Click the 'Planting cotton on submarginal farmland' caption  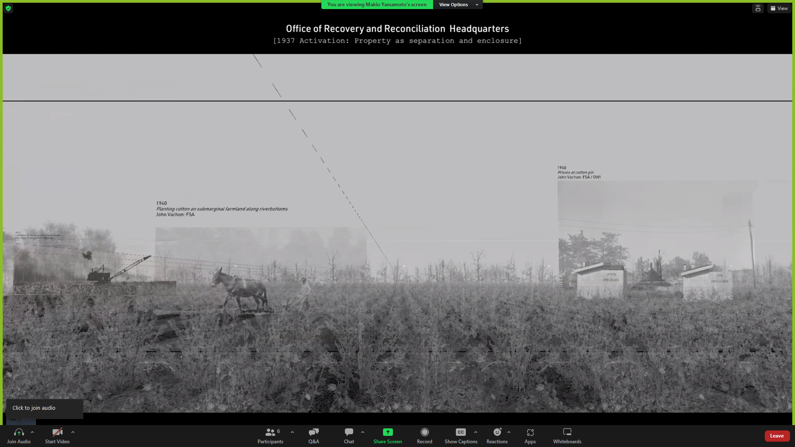click(222, 209)
